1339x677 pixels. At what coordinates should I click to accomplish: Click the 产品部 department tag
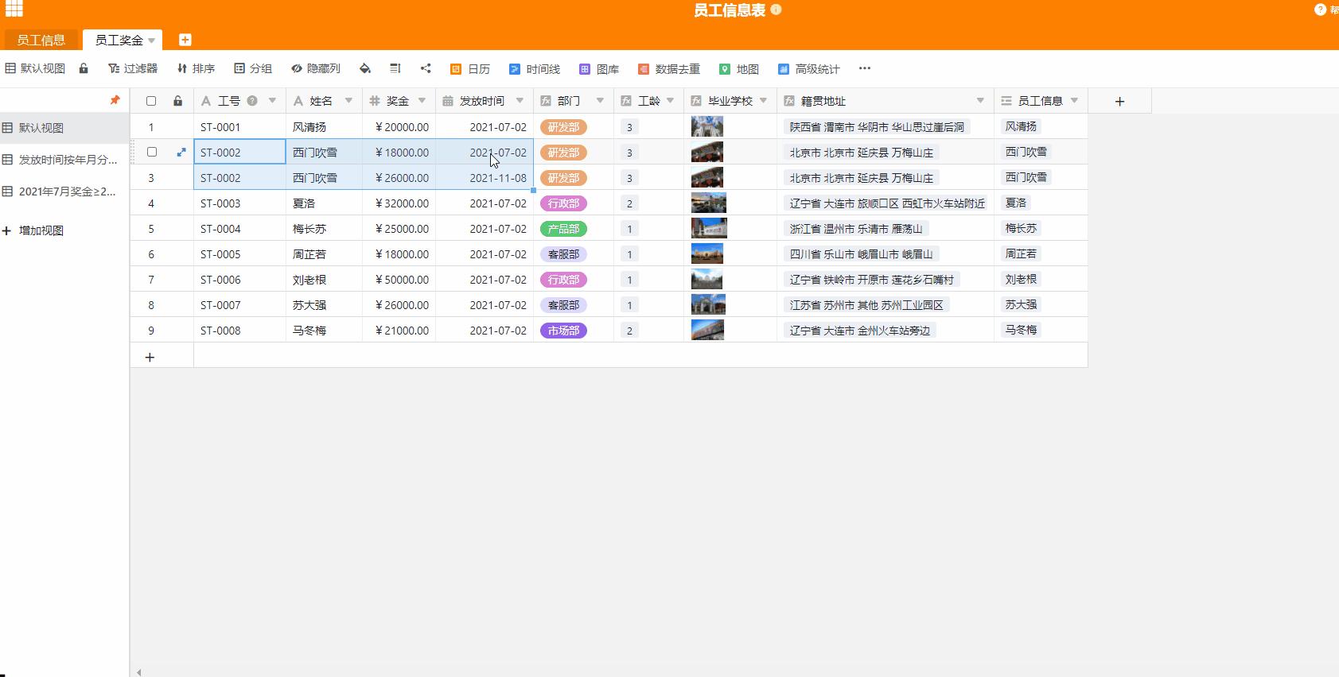[563, 229]
